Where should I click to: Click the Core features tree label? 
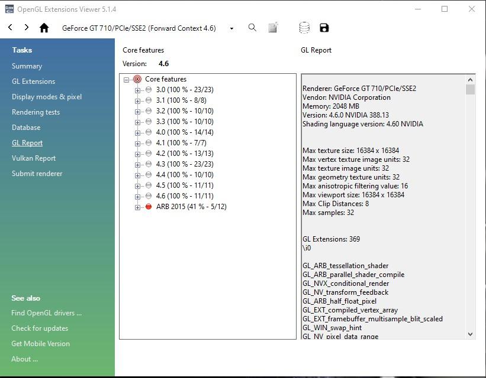click(166, 79)
